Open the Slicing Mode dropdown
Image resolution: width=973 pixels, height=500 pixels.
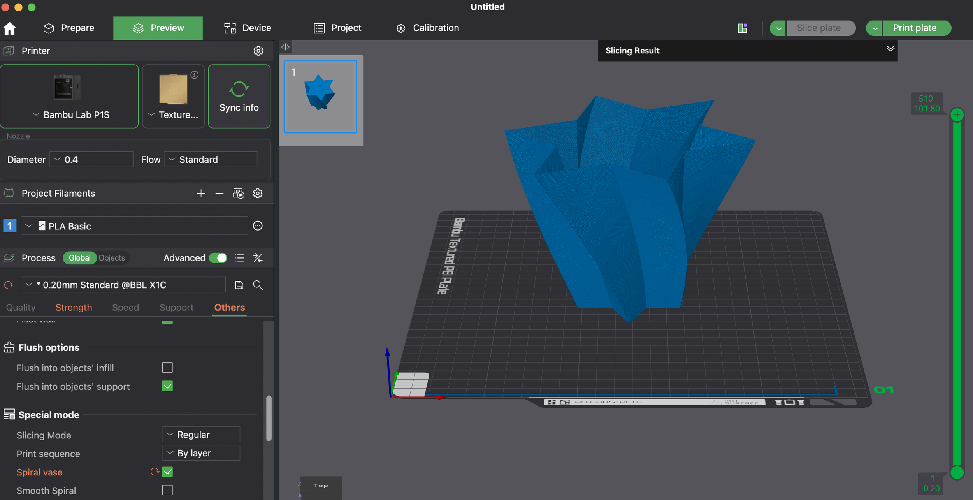(201, 435)
